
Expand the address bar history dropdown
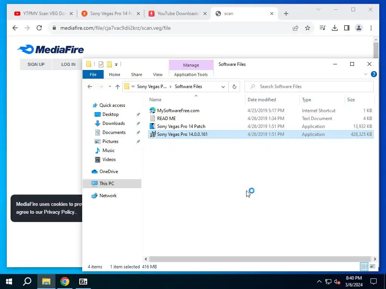pos(223,87)
